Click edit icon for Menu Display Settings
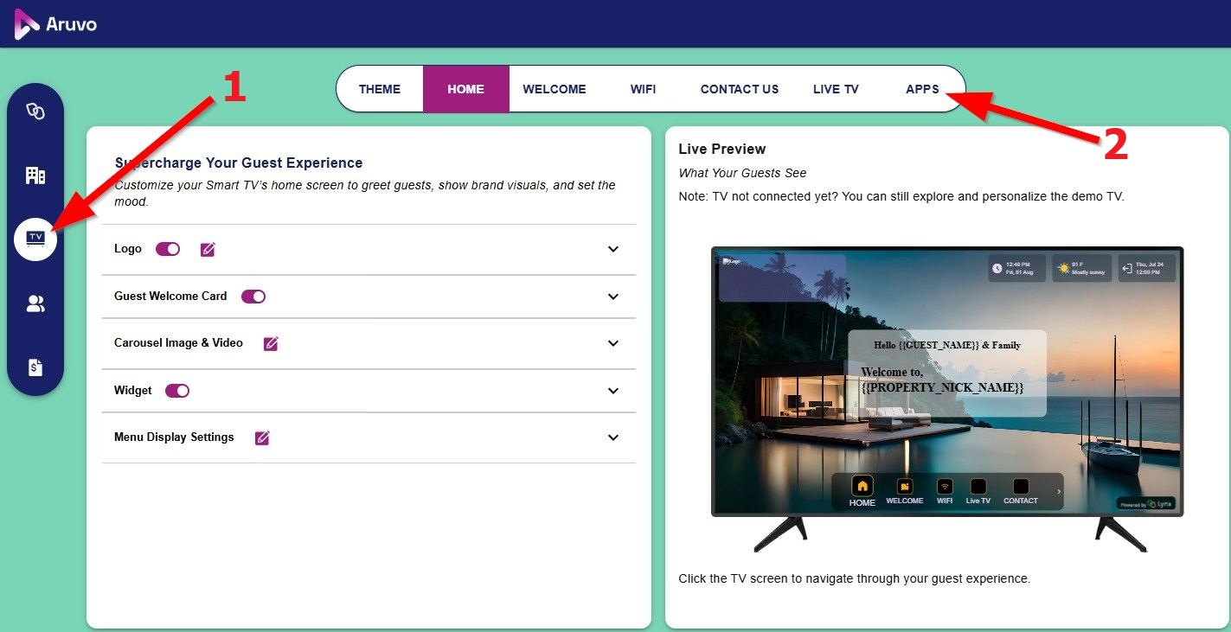 click(x=262, y=437)
